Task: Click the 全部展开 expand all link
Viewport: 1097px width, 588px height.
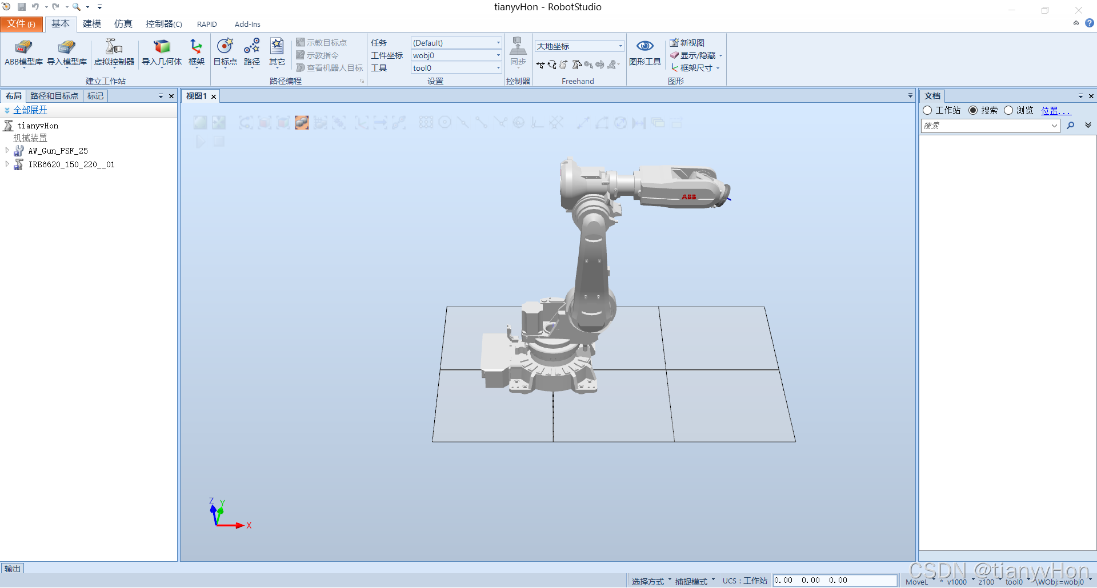Action: 30,110
